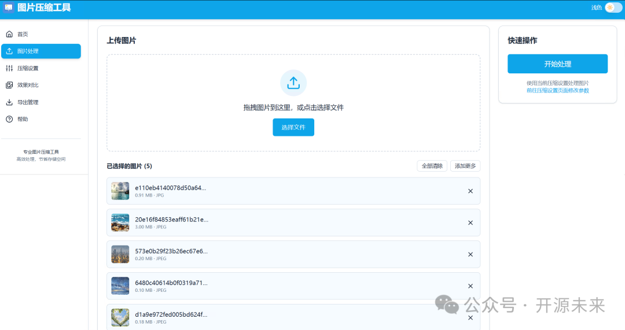Screen dimensions: 625x330
Task: Click the home icon beside 首页
Action: pyautogui.click(x=9, y=34)
